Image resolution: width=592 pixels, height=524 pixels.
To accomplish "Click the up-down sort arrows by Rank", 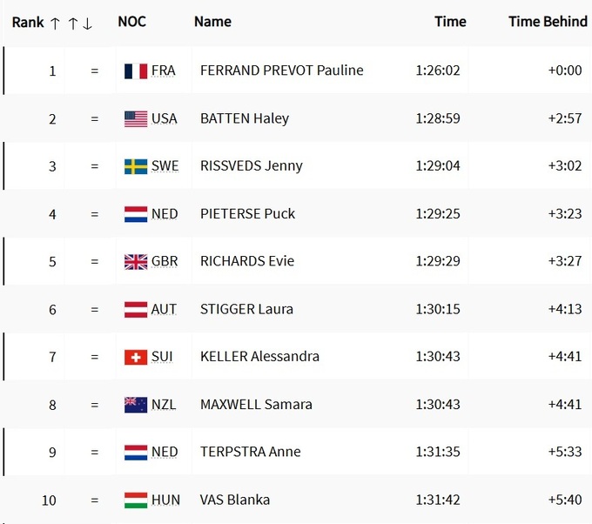I will click(80, 23).
